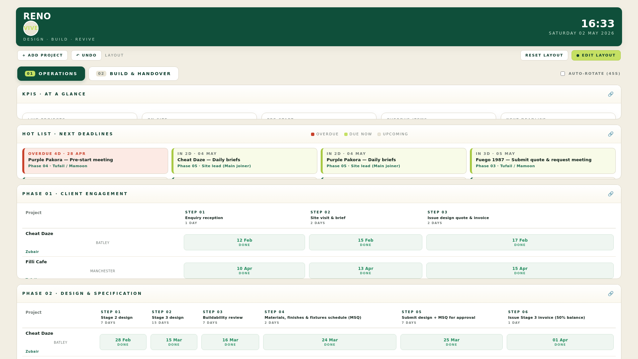Viewport: 638px width, 359px height.
Task: Open Cheat Daze Daily briefs card
Action: 244,161
